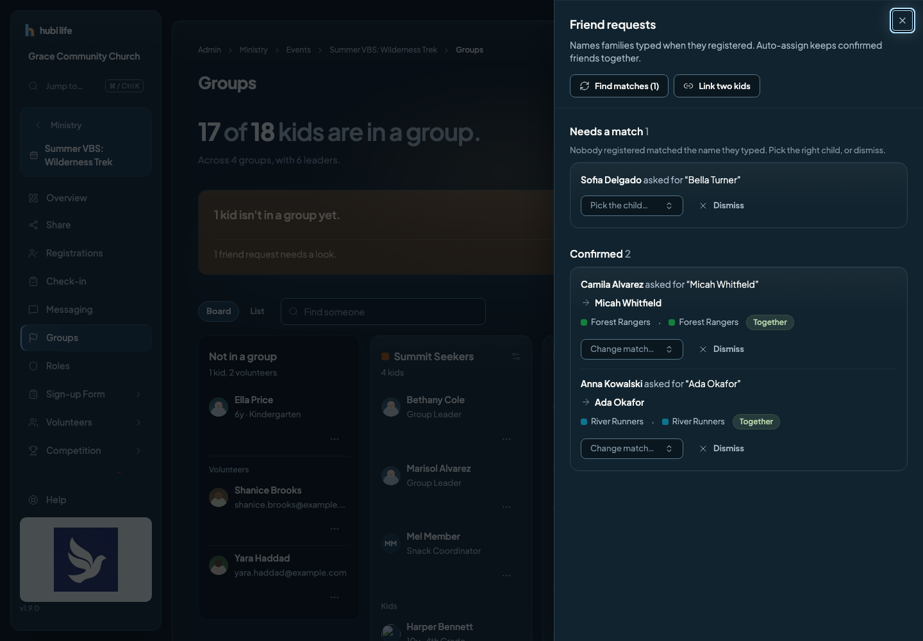Click the Messaging speech bubble icon
Viewport: 923px width, 641px height.
tap(33, 310)
